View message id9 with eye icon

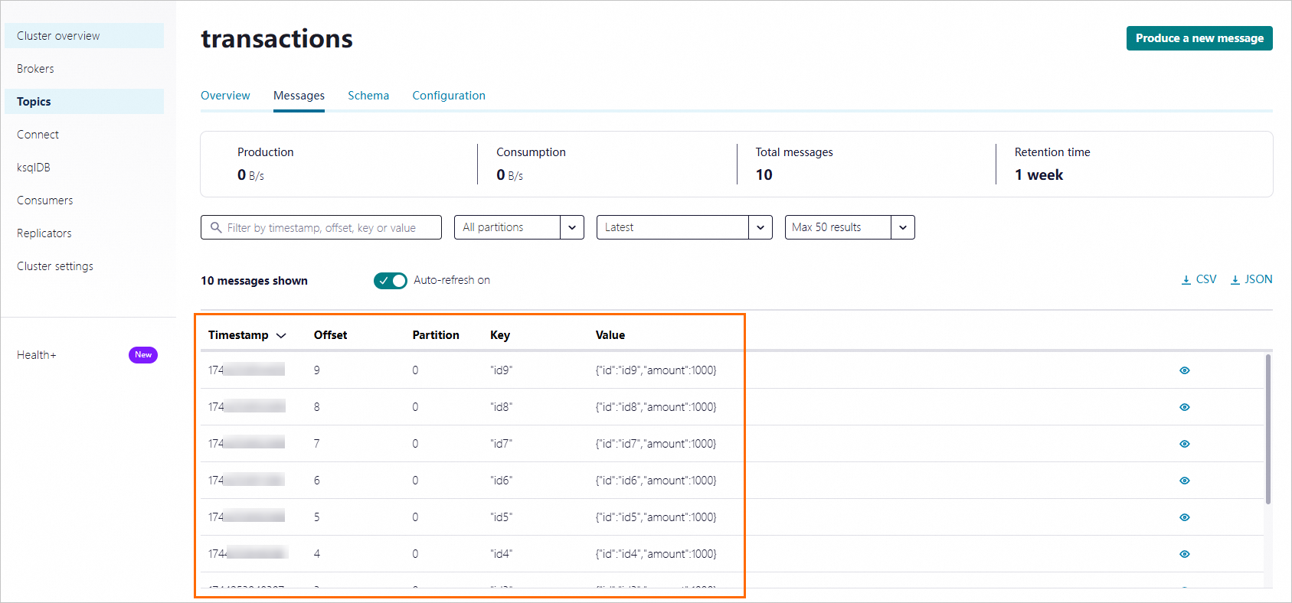pyautogui.click(x=1185, y=370)
